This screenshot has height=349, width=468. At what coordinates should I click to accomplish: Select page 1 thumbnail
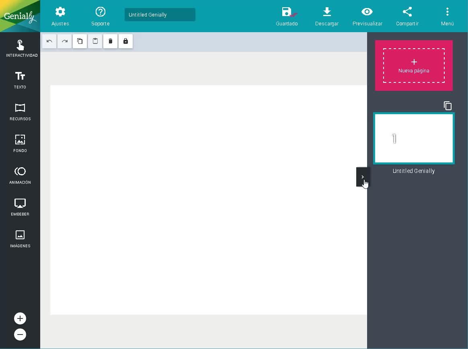(x=414, y=139)
